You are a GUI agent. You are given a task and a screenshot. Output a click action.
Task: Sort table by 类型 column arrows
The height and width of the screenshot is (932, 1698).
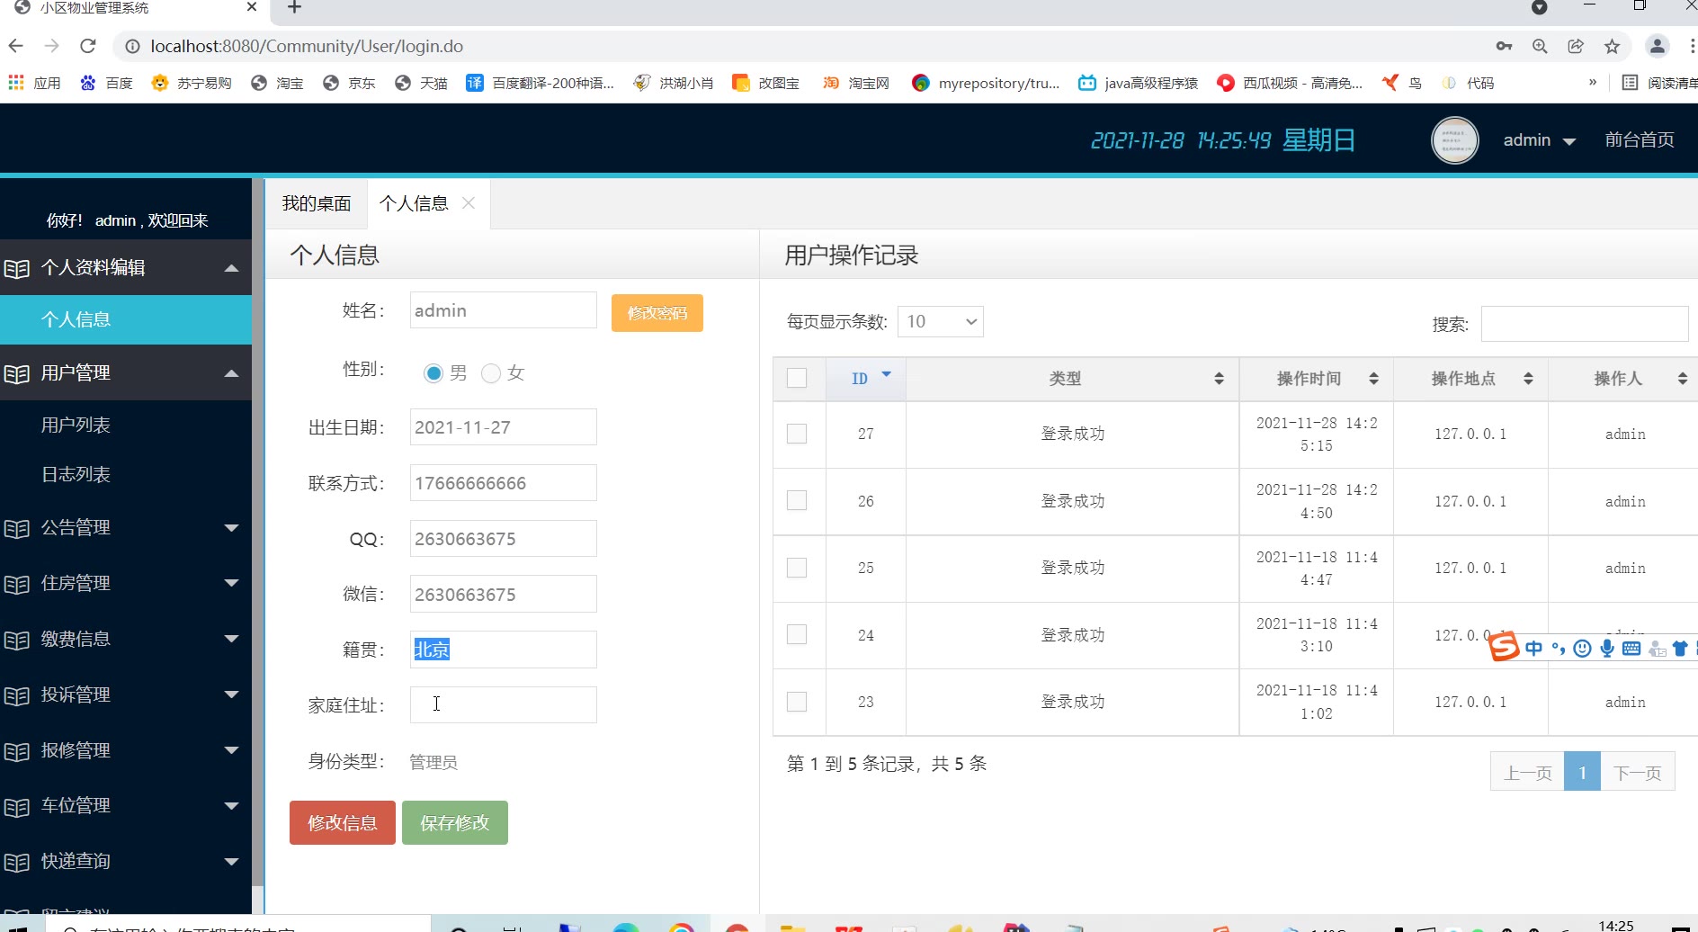pyautogui.click(x=1219, y=379)
